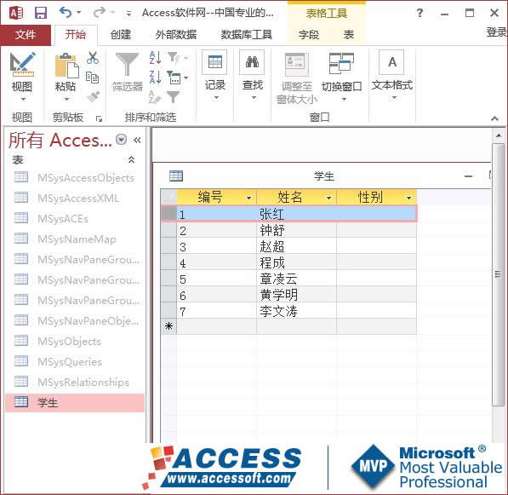
Task: Open the 性别 column filter dropdown
Action: tap(408, 198)
